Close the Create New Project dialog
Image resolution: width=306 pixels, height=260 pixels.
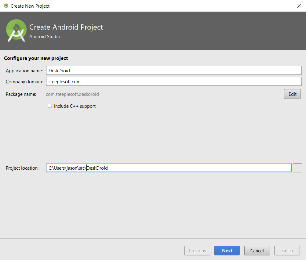point(299,6)
